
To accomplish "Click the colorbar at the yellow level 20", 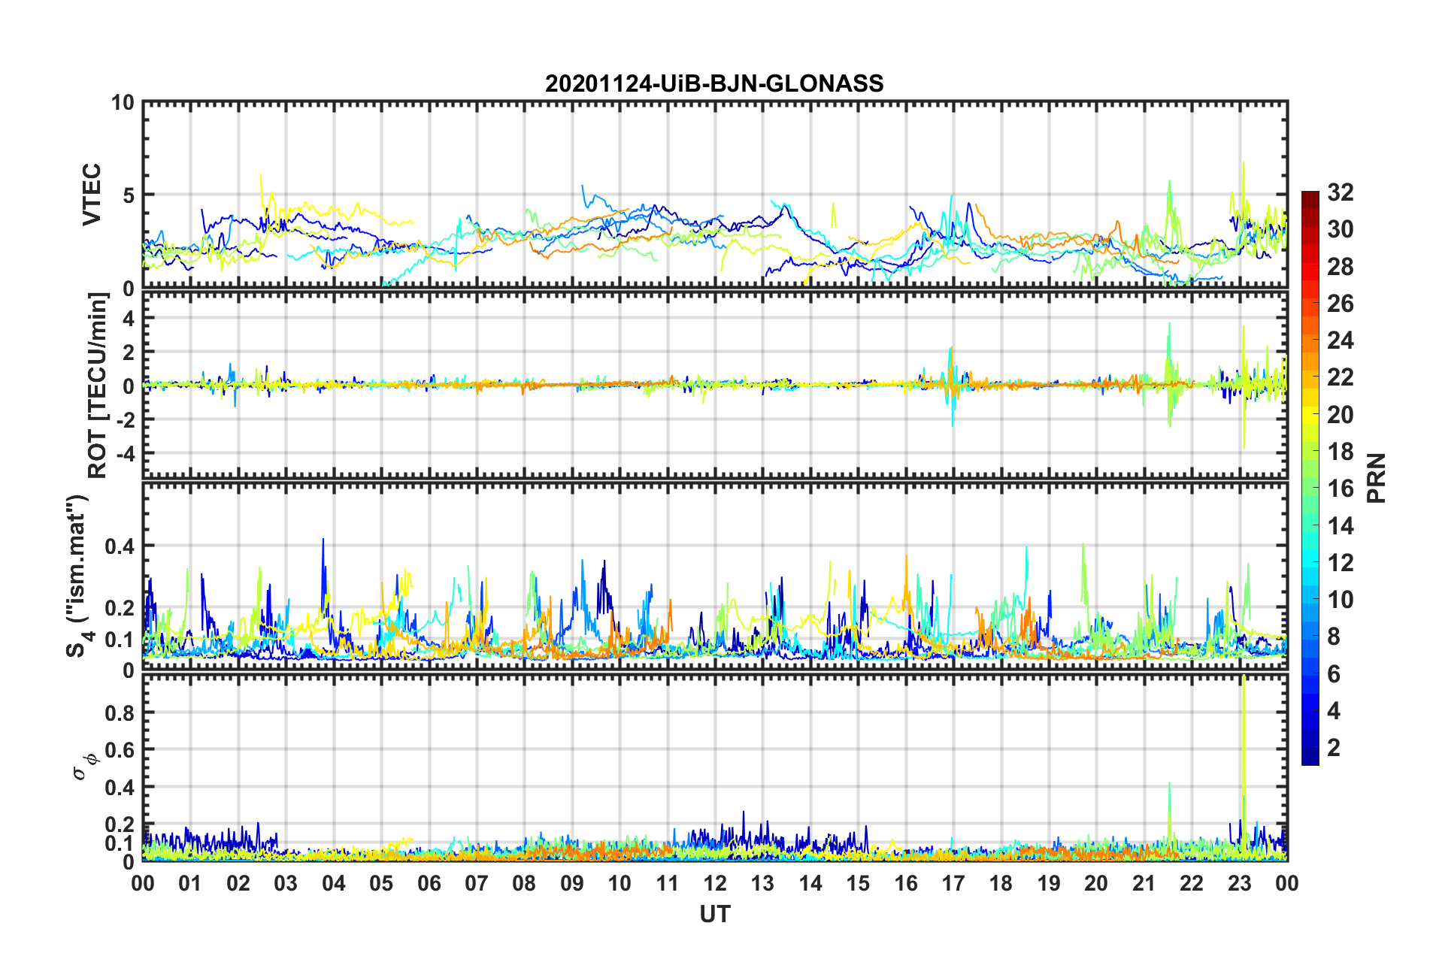I will [1310, 414].
